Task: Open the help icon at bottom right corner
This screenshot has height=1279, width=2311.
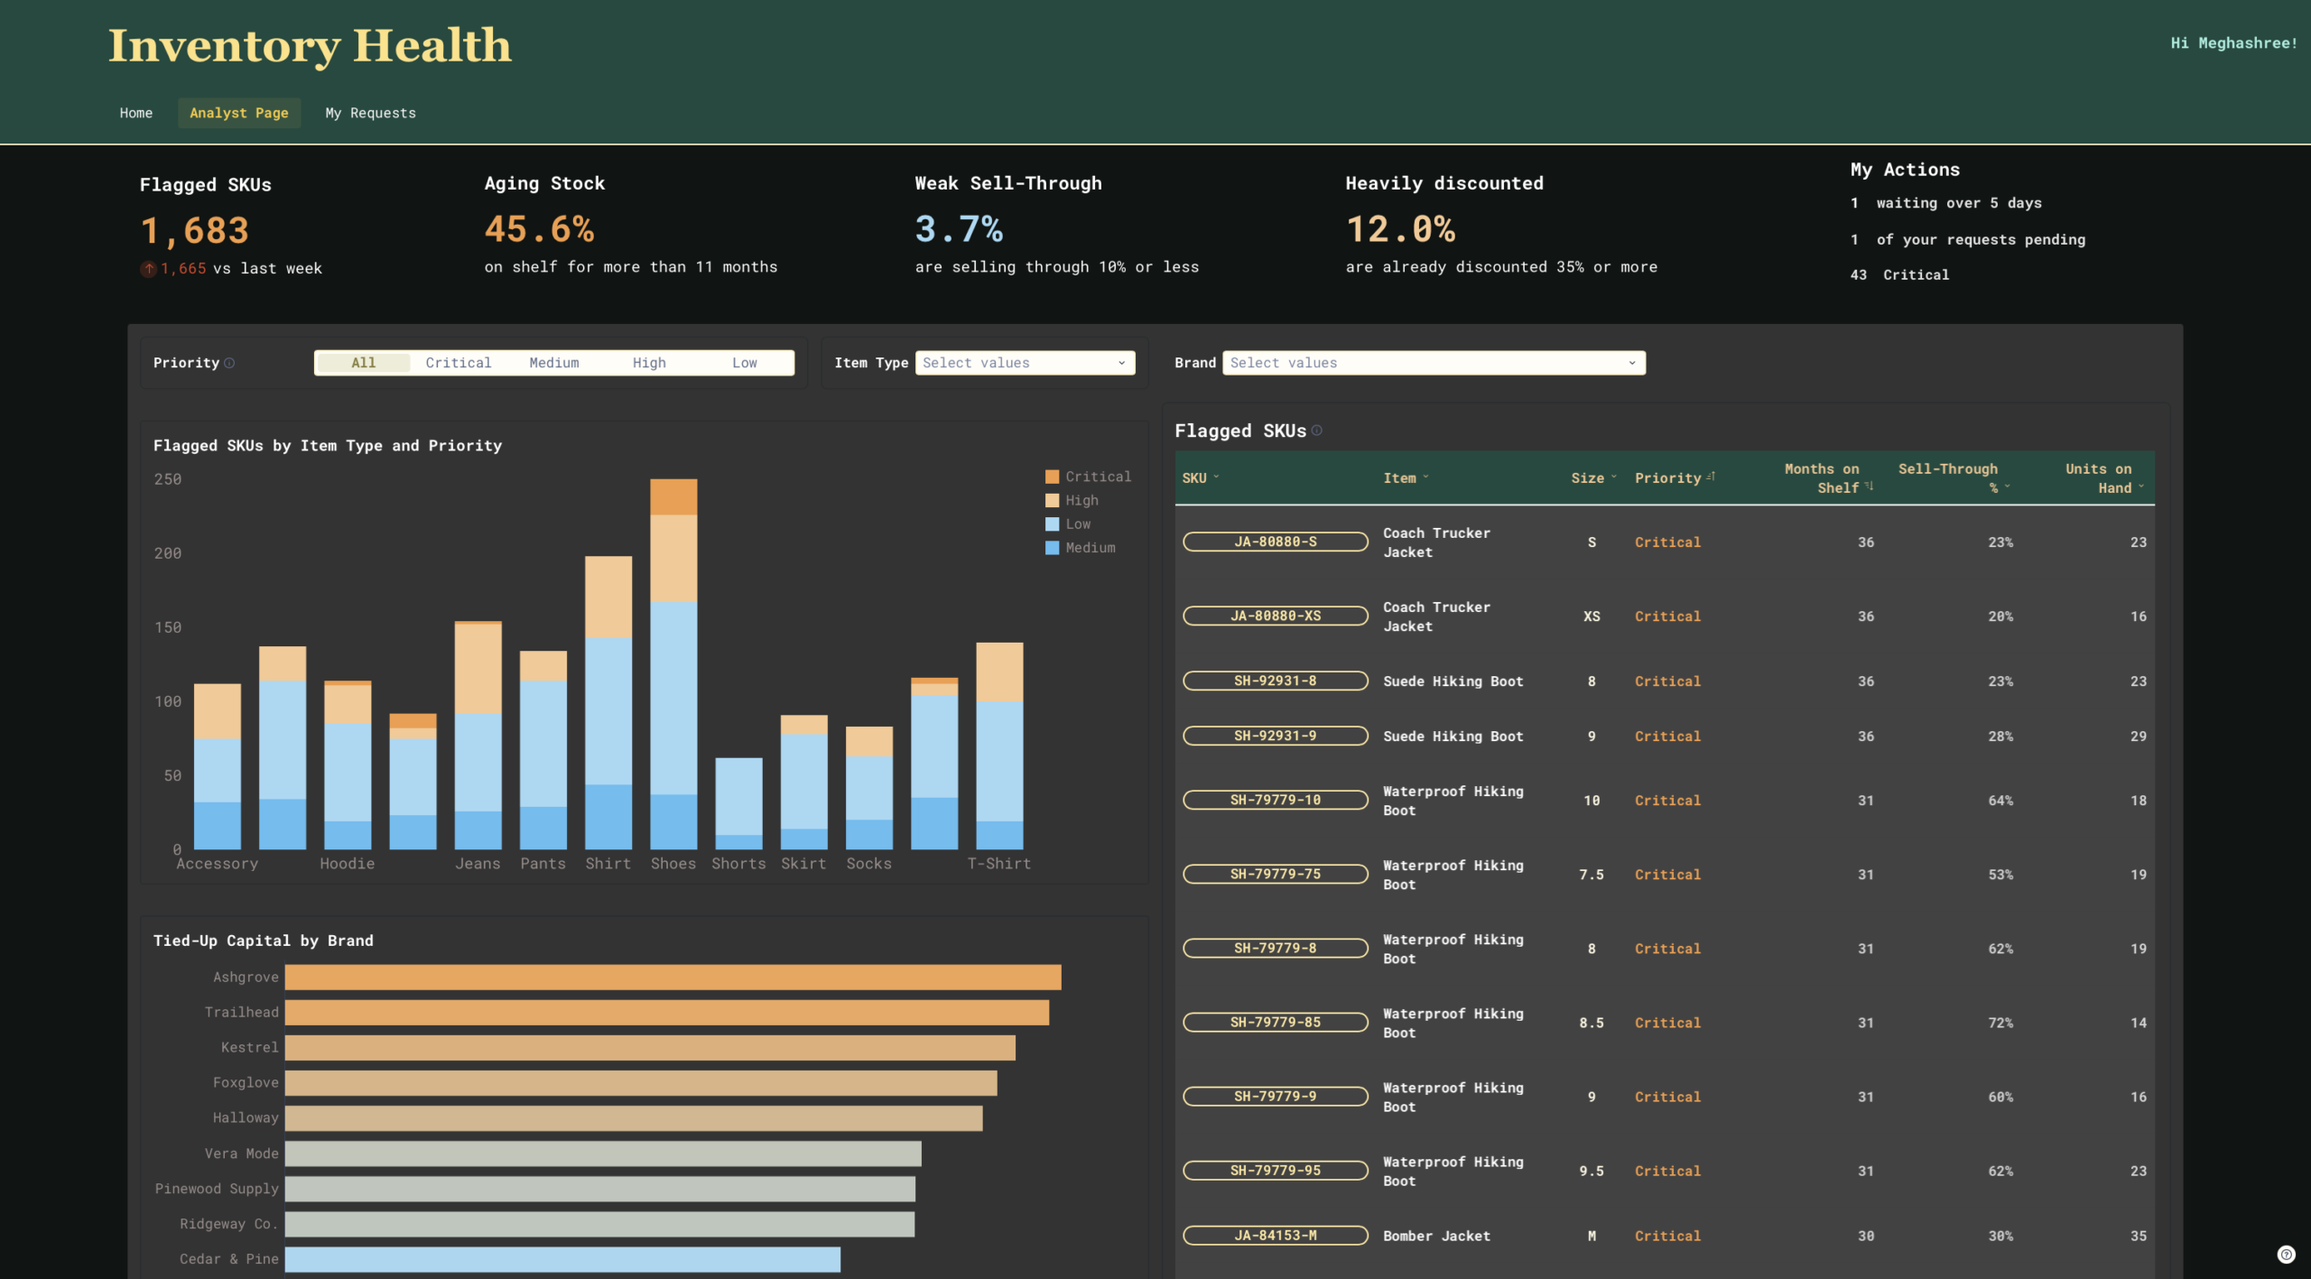Action: point(2286,1254)
